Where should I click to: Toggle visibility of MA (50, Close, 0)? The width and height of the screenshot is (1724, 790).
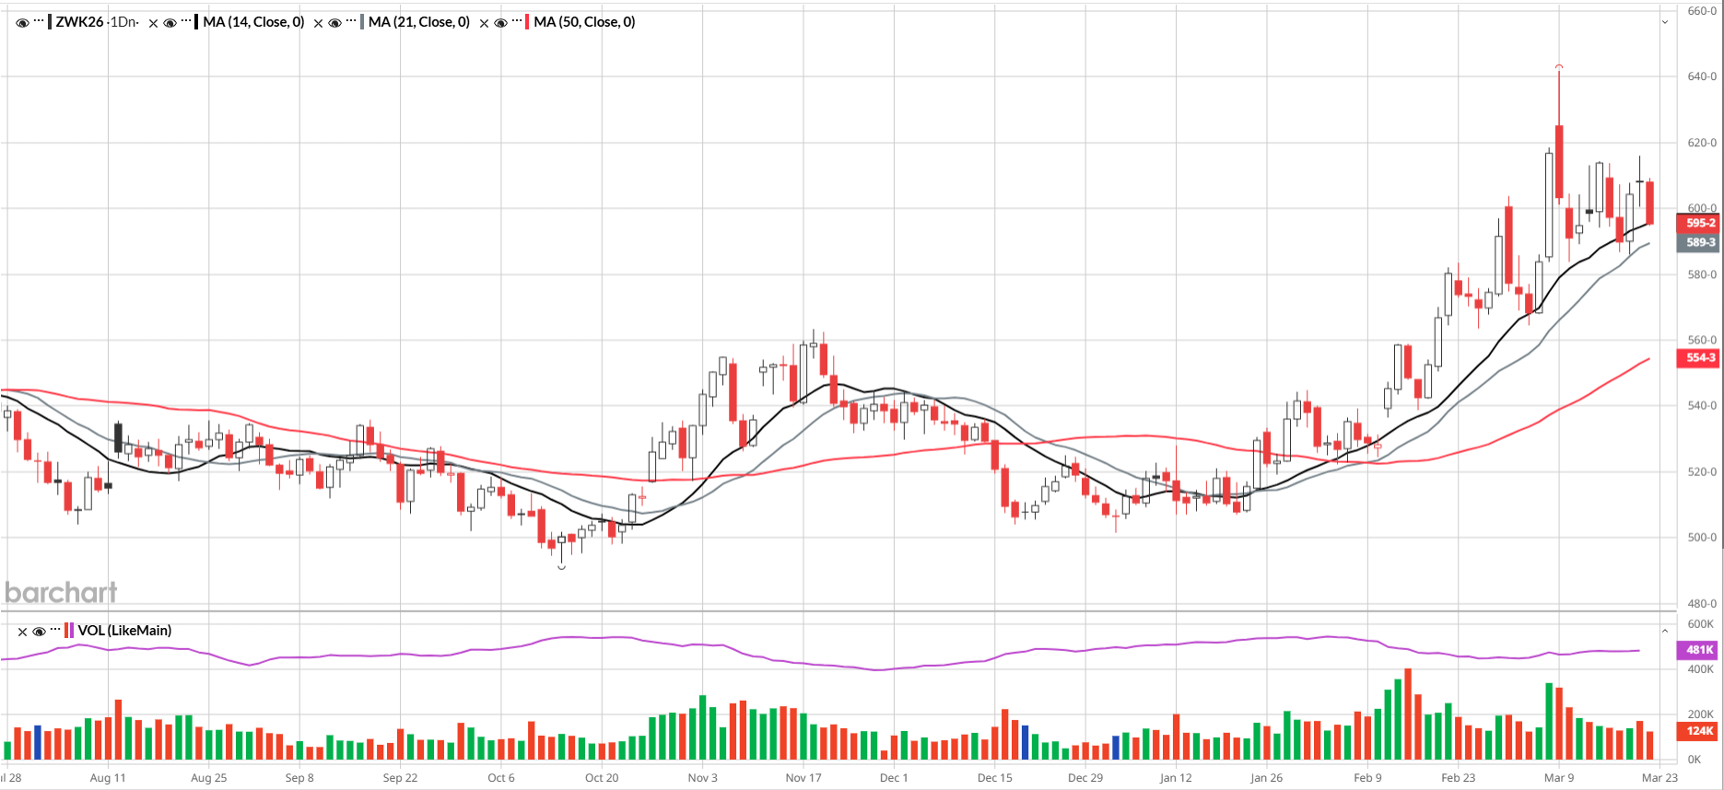[500, 22]
